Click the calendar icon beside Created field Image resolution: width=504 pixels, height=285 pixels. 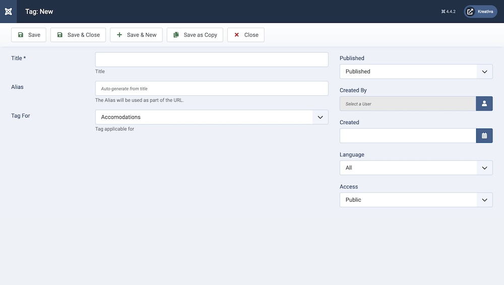(x=484, y=136)
